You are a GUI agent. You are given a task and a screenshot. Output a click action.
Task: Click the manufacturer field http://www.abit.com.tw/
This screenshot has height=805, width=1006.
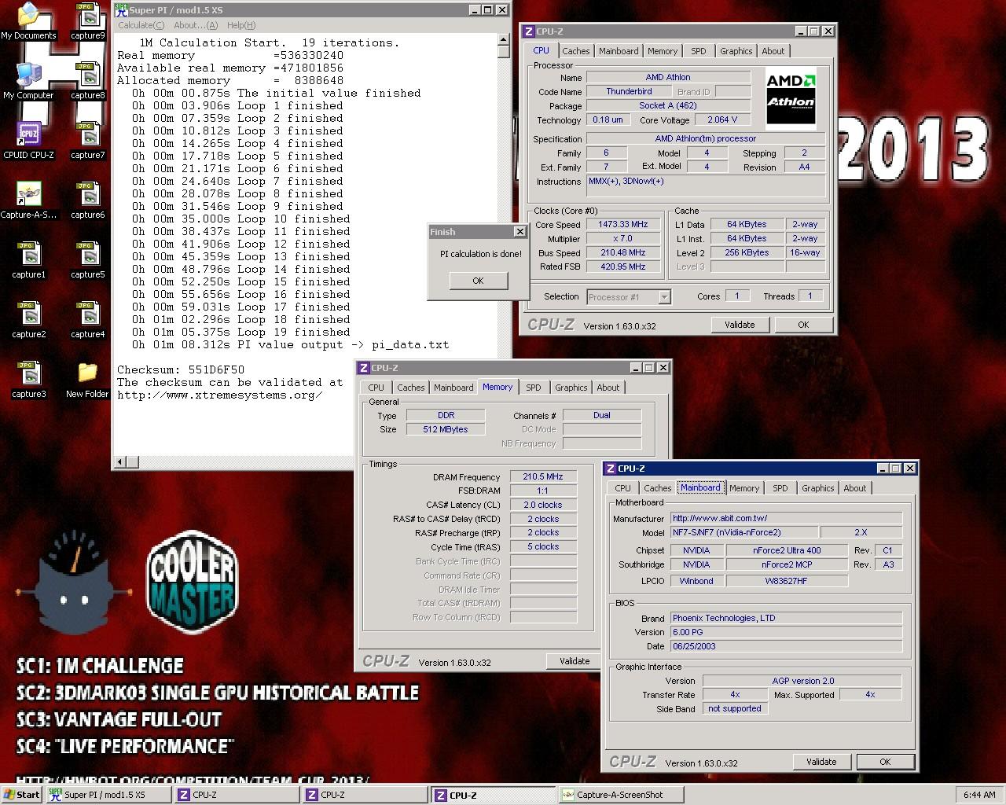tap(786, 518)
